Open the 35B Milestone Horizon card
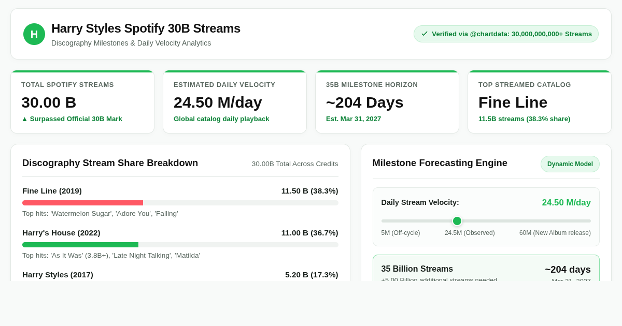This screenshot has width=622, height=326. pyautogui.click(x=387, y=102)
